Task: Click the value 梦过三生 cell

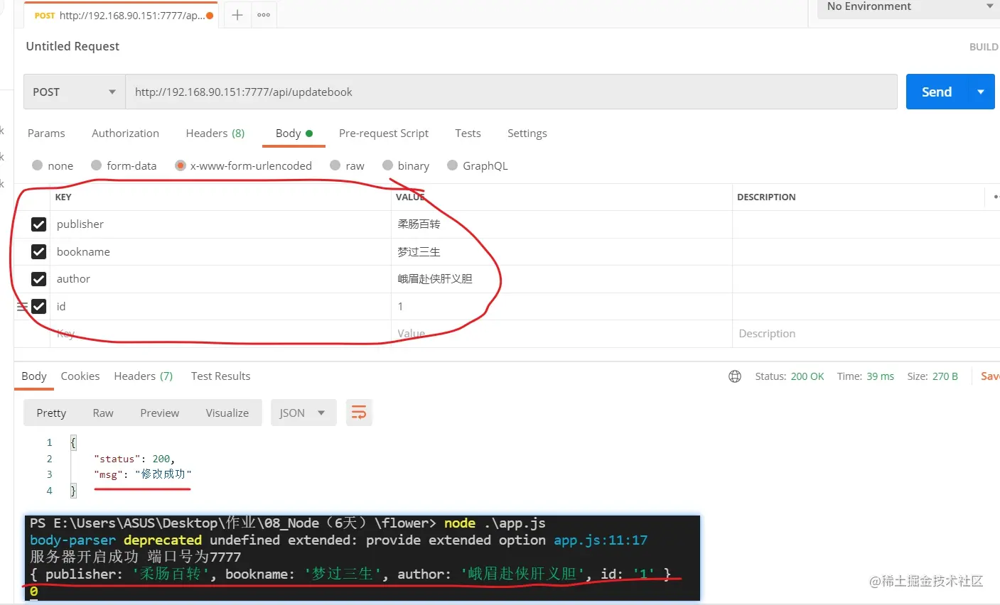Action: (561, 252)
